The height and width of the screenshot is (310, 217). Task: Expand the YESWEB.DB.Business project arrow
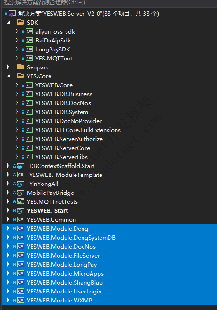[17, 94]
